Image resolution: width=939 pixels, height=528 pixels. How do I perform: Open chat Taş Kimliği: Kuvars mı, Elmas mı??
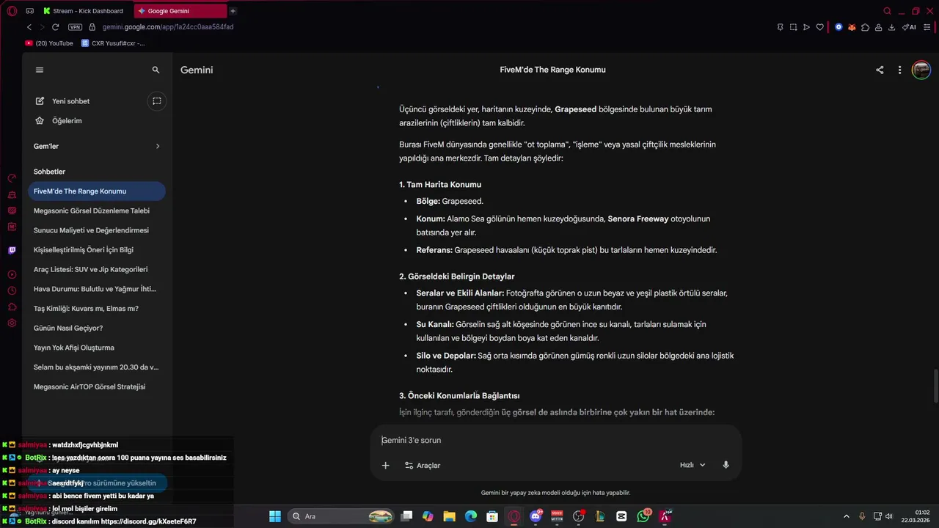point(97,309)
